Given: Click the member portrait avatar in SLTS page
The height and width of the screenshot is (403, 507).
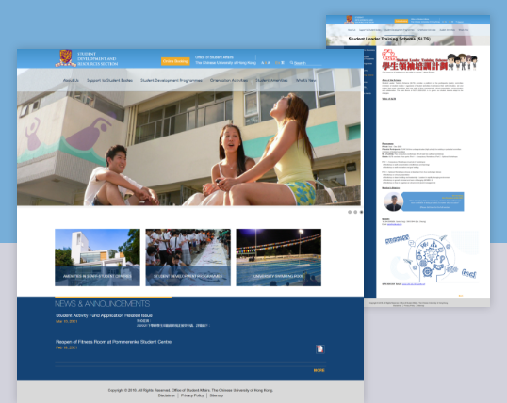Looking at the screenshot, I should click(x=394, y=201).
